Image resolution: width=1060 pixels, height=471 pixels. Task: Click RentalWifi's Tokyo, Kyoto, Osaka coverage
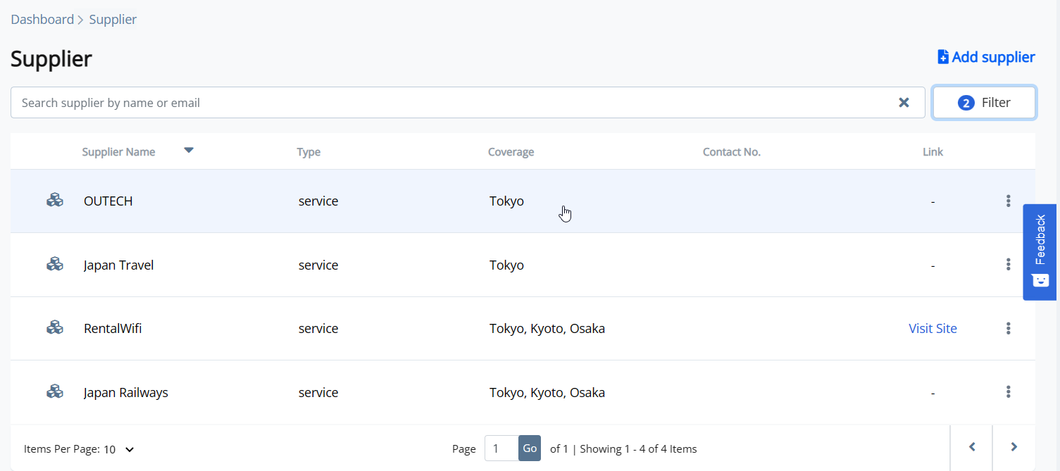[x=547, y=329]
